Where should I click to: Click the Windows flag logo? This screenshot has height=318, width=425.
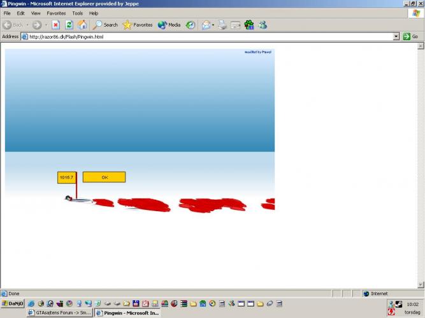[x=416, y=13]
